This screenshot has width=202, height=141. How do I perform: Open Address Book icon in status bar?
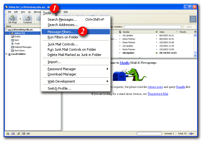23,134
